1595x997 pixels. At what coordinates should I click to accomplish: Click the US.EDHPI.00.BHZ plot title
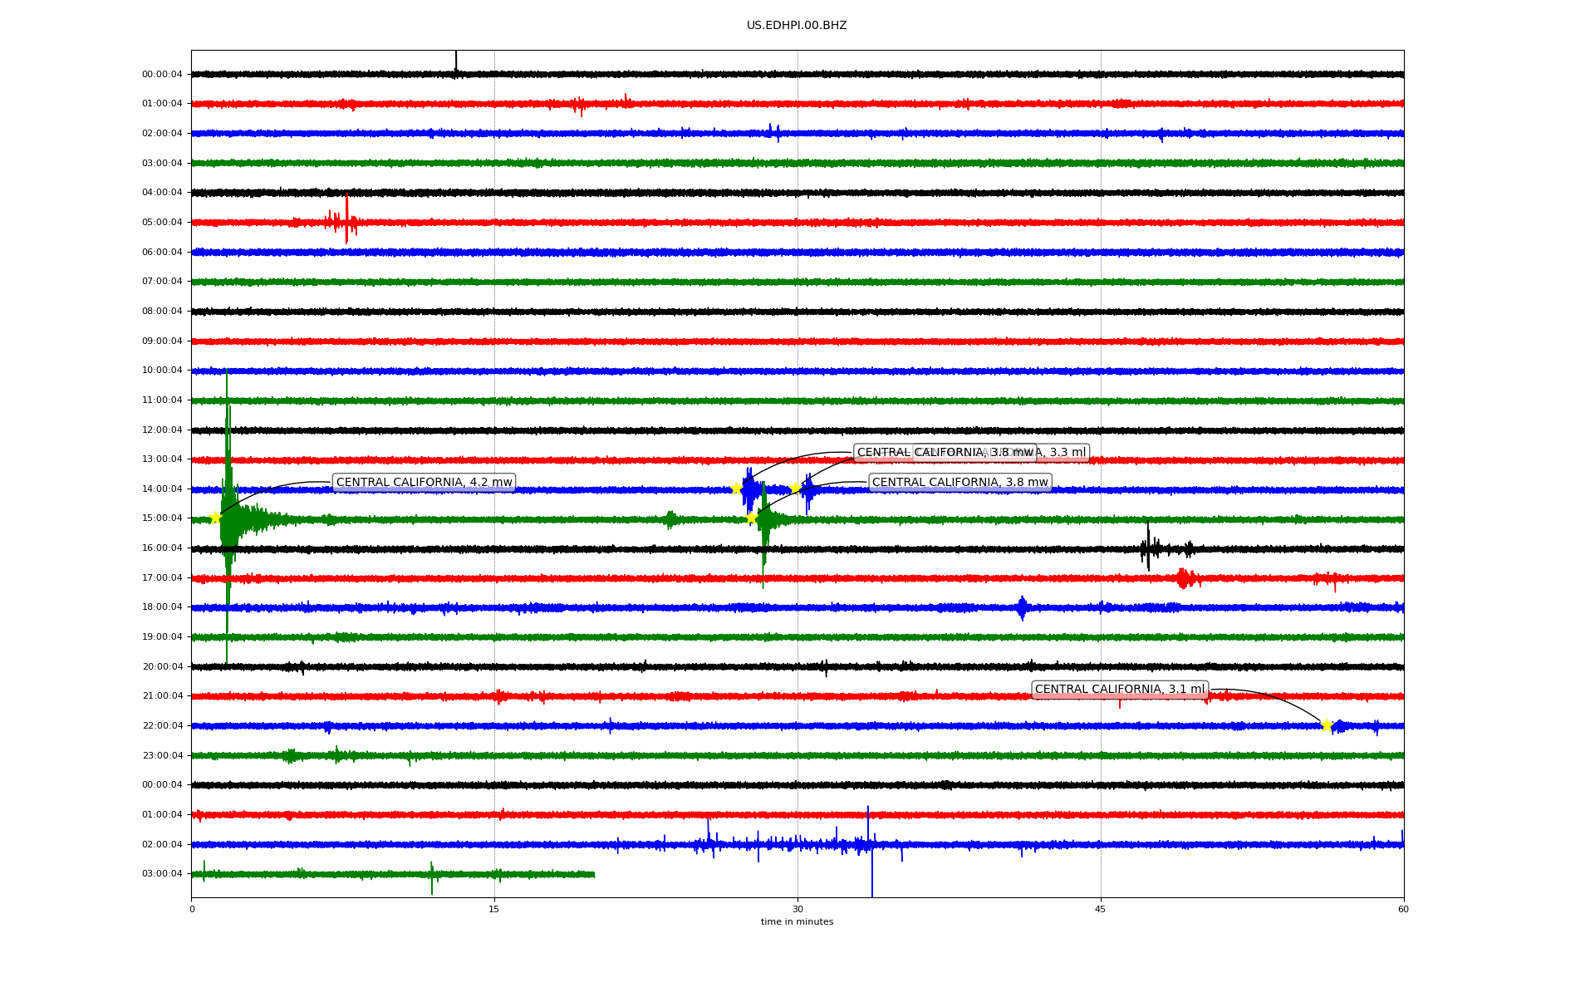point(797,26)
